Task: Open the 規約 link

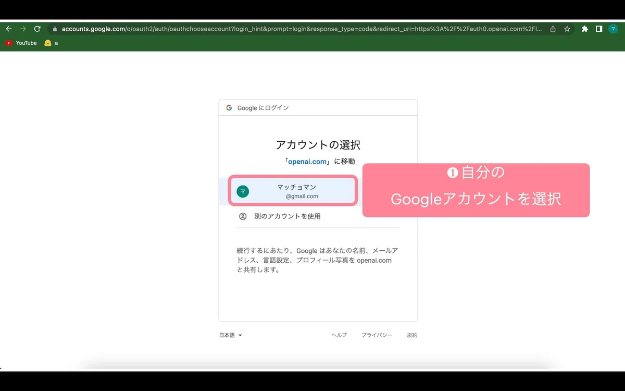Action: click(412, 335)
